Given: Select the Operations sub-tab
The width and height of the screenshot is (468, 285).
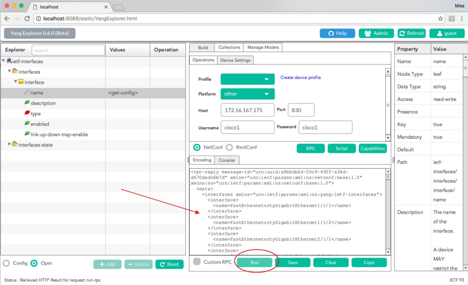Looking at the screenshot, I should point(203,60).
